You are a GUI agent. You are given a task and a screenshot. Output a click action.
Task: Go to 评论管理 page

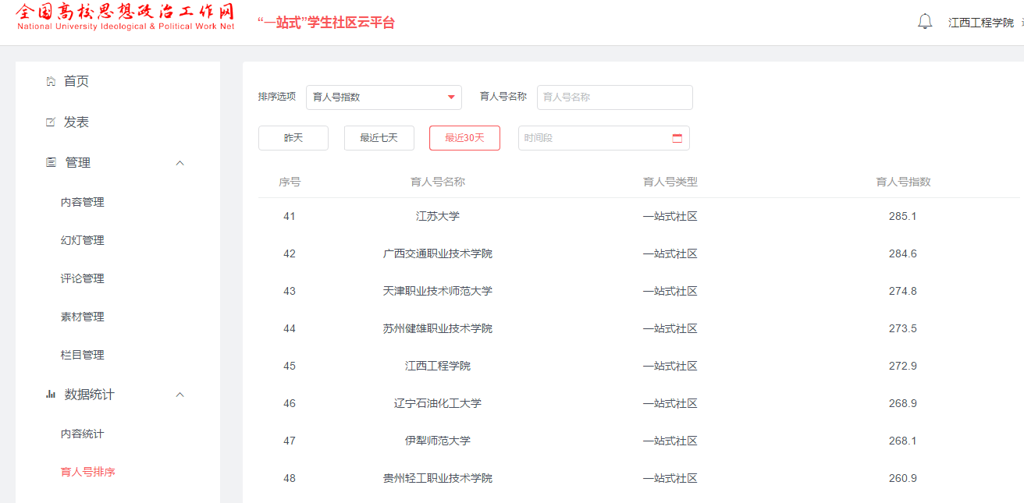click(83, 278)
